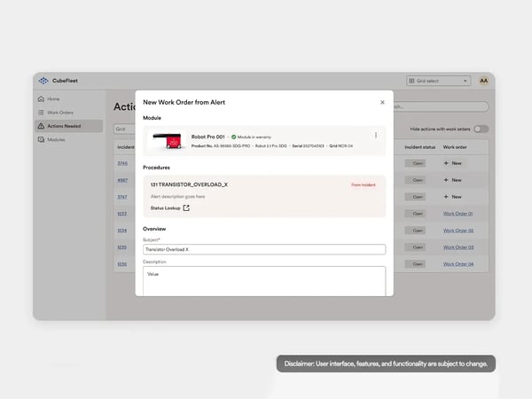
Task: Click the Robot Pro 001 module name
Action: [208, 137]
